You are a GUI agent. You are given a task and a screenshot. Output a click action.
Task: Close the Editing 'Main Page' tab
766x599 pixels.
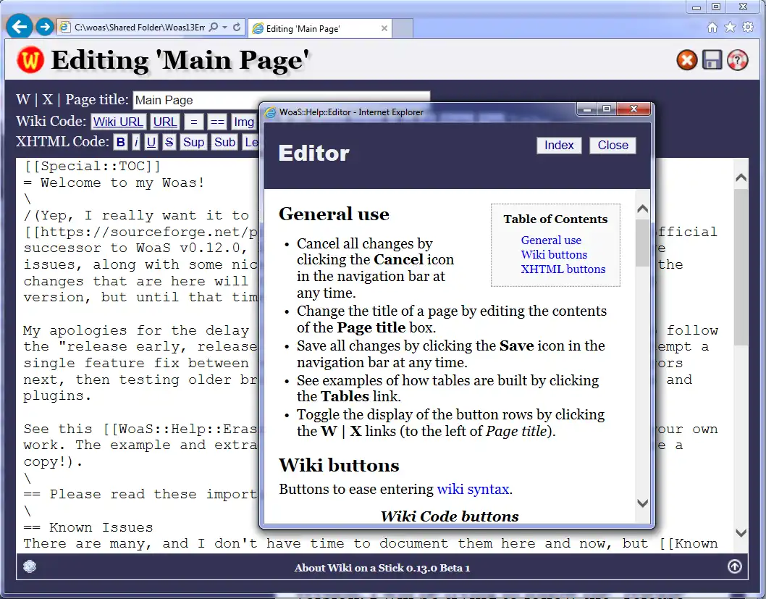(384, 28)
